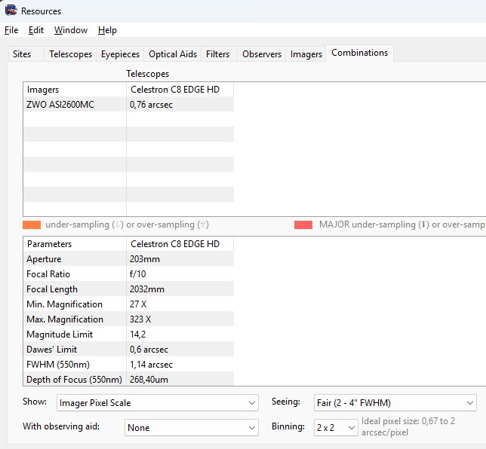
Task: Click the Parameters column header
Action: 75,244
